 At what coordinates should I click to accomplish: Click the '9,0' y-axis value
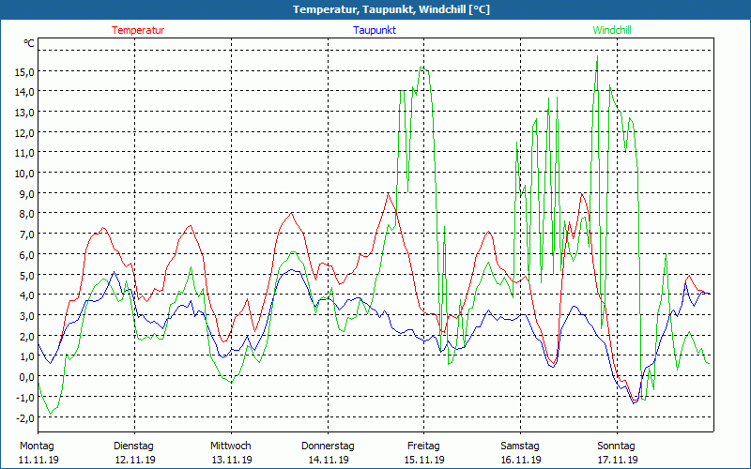point(26,194)
